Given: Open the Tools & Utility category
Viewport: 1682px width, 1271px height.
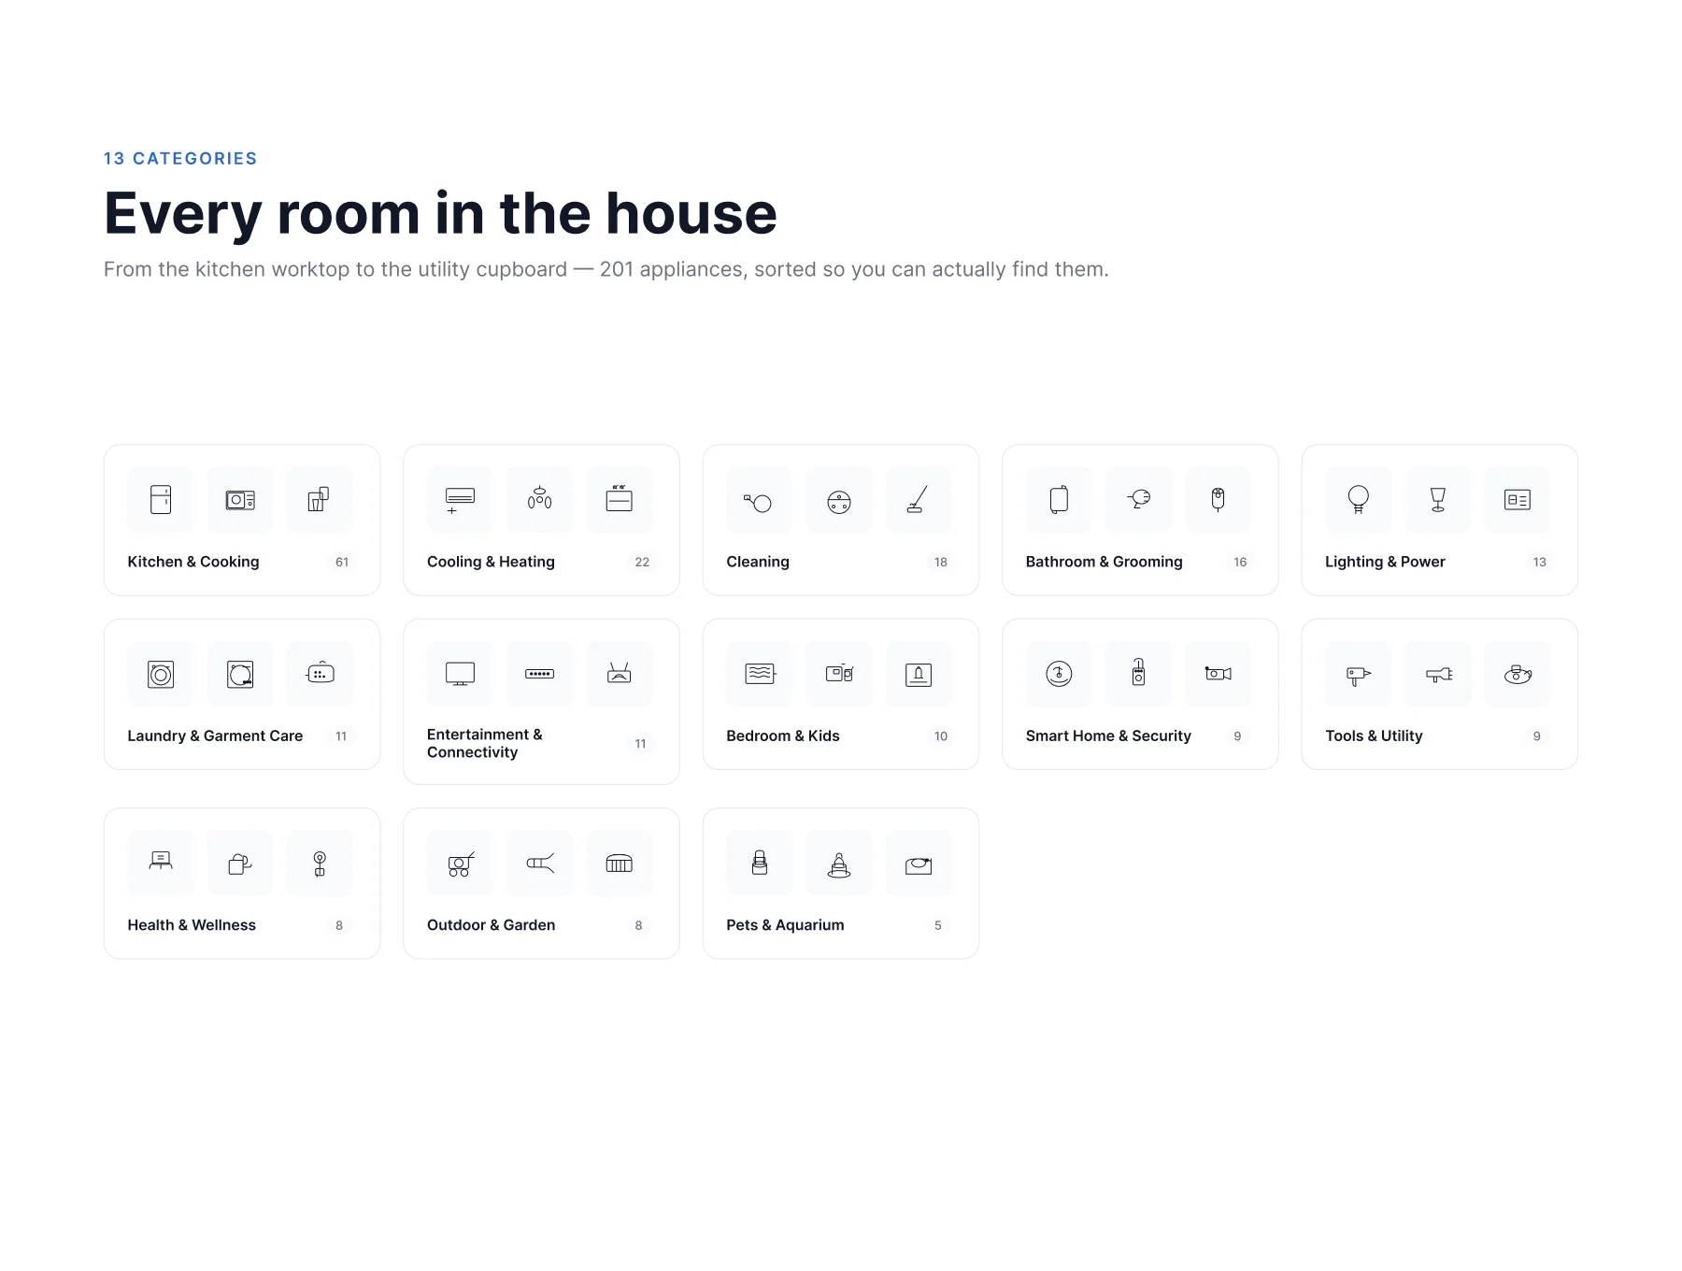Looking at the screenshot, I should tap(1440, 694).
